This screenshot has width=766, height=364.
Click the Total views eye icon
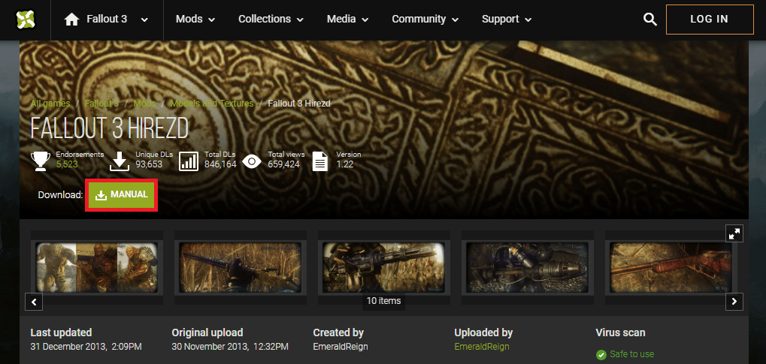(x=252, y=161)
